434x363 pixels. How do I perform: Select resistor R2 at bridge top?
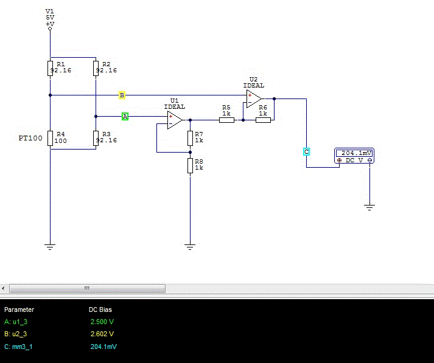[96, 68]
